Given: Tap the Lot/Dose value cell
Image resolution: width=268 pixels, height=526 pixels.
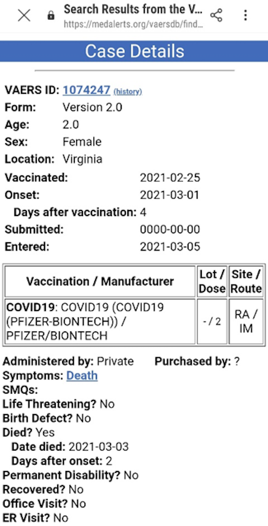Looking at the screenshot, I should click(x=212, y=321).
